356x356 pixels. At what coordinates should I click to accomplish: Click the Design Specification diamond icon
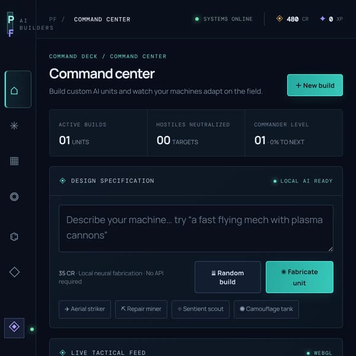click(x=62, y=181)
